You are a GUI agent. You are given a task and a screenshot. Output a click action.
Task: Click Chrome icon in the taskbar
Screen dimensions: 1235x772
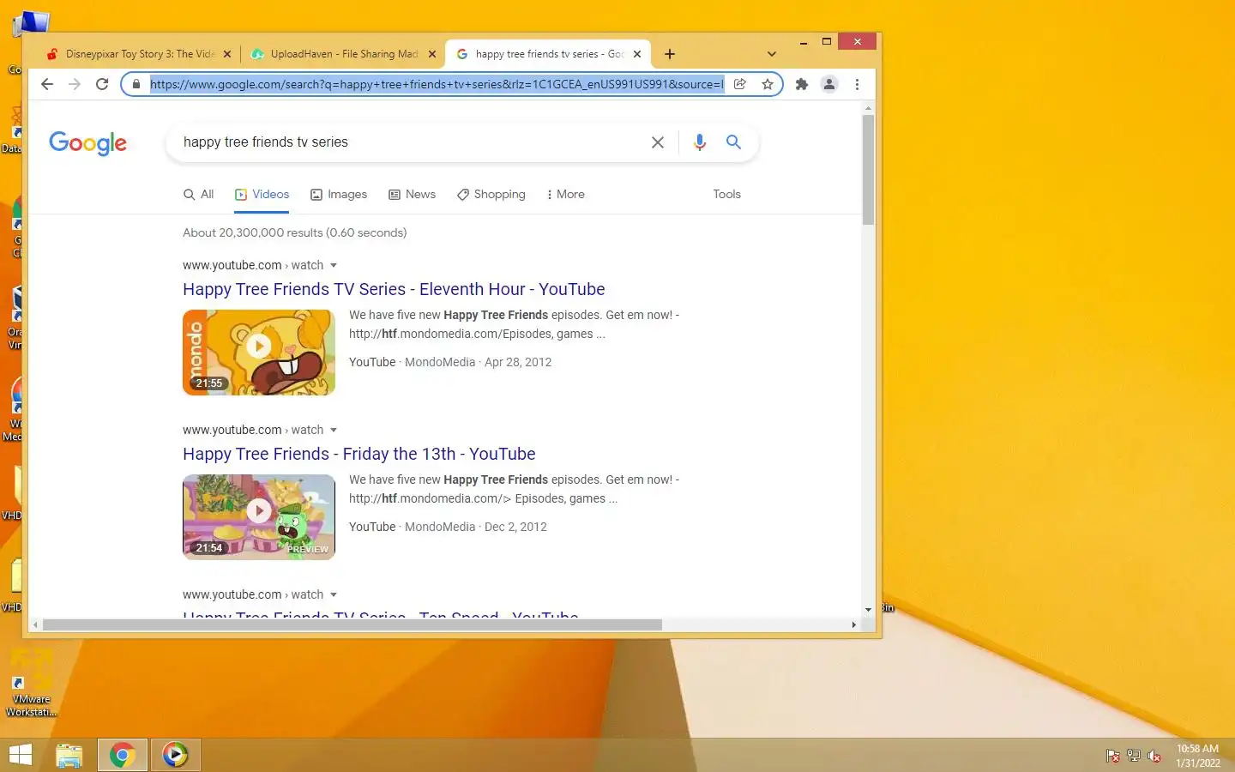click(122, 755)
